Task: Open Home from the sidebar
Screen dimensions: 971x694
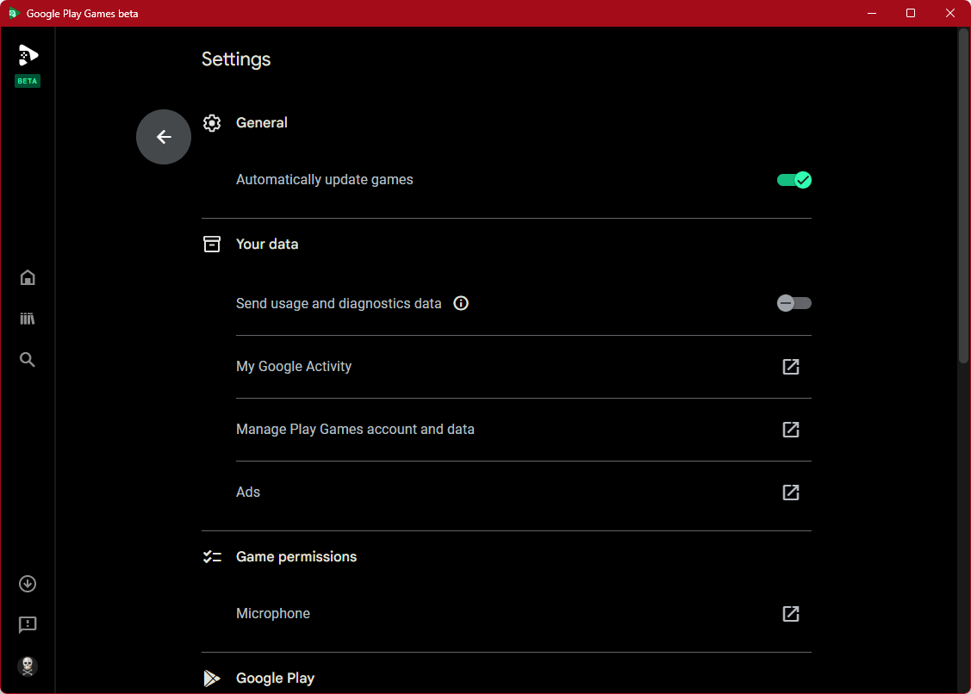Action: click(x=28, y=277)
